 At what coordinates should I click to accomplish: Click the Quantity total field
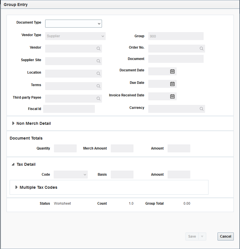[x=65, y=148]
